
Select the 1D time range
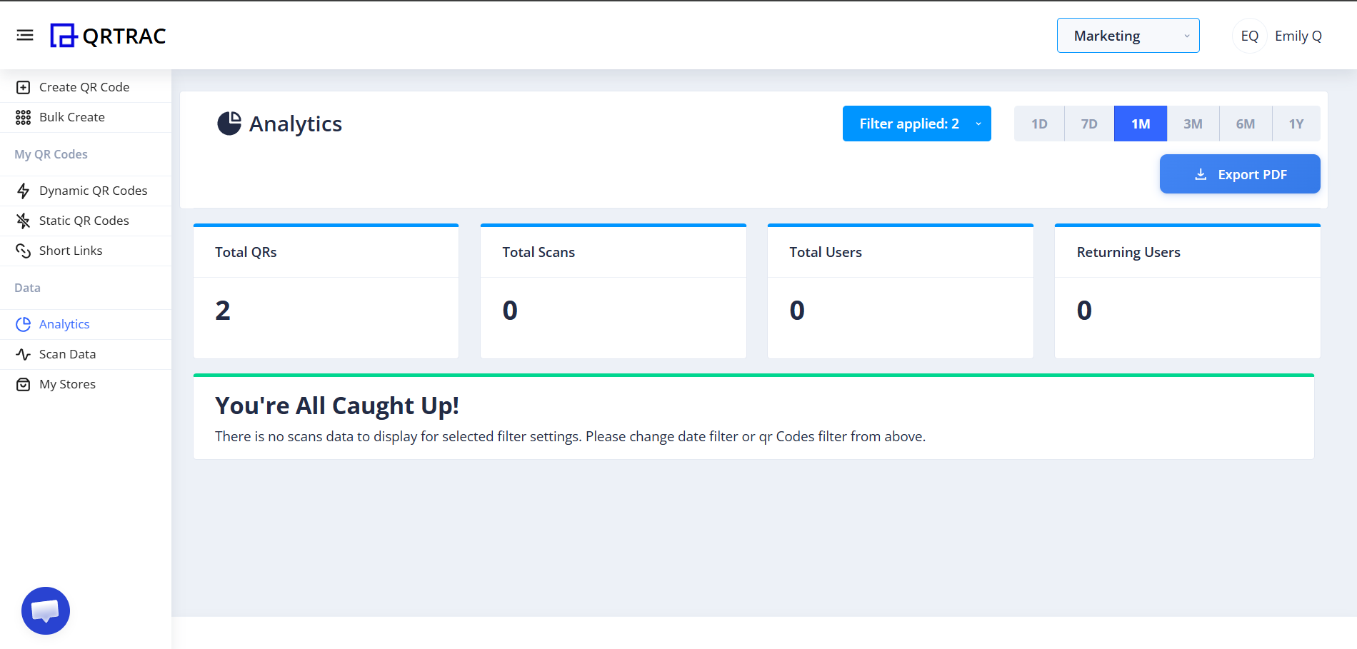(1038, 123)
